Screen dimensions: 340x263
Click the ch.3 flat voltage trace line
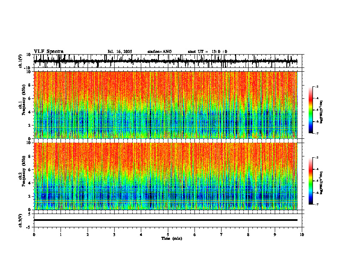tap(166, 220)
